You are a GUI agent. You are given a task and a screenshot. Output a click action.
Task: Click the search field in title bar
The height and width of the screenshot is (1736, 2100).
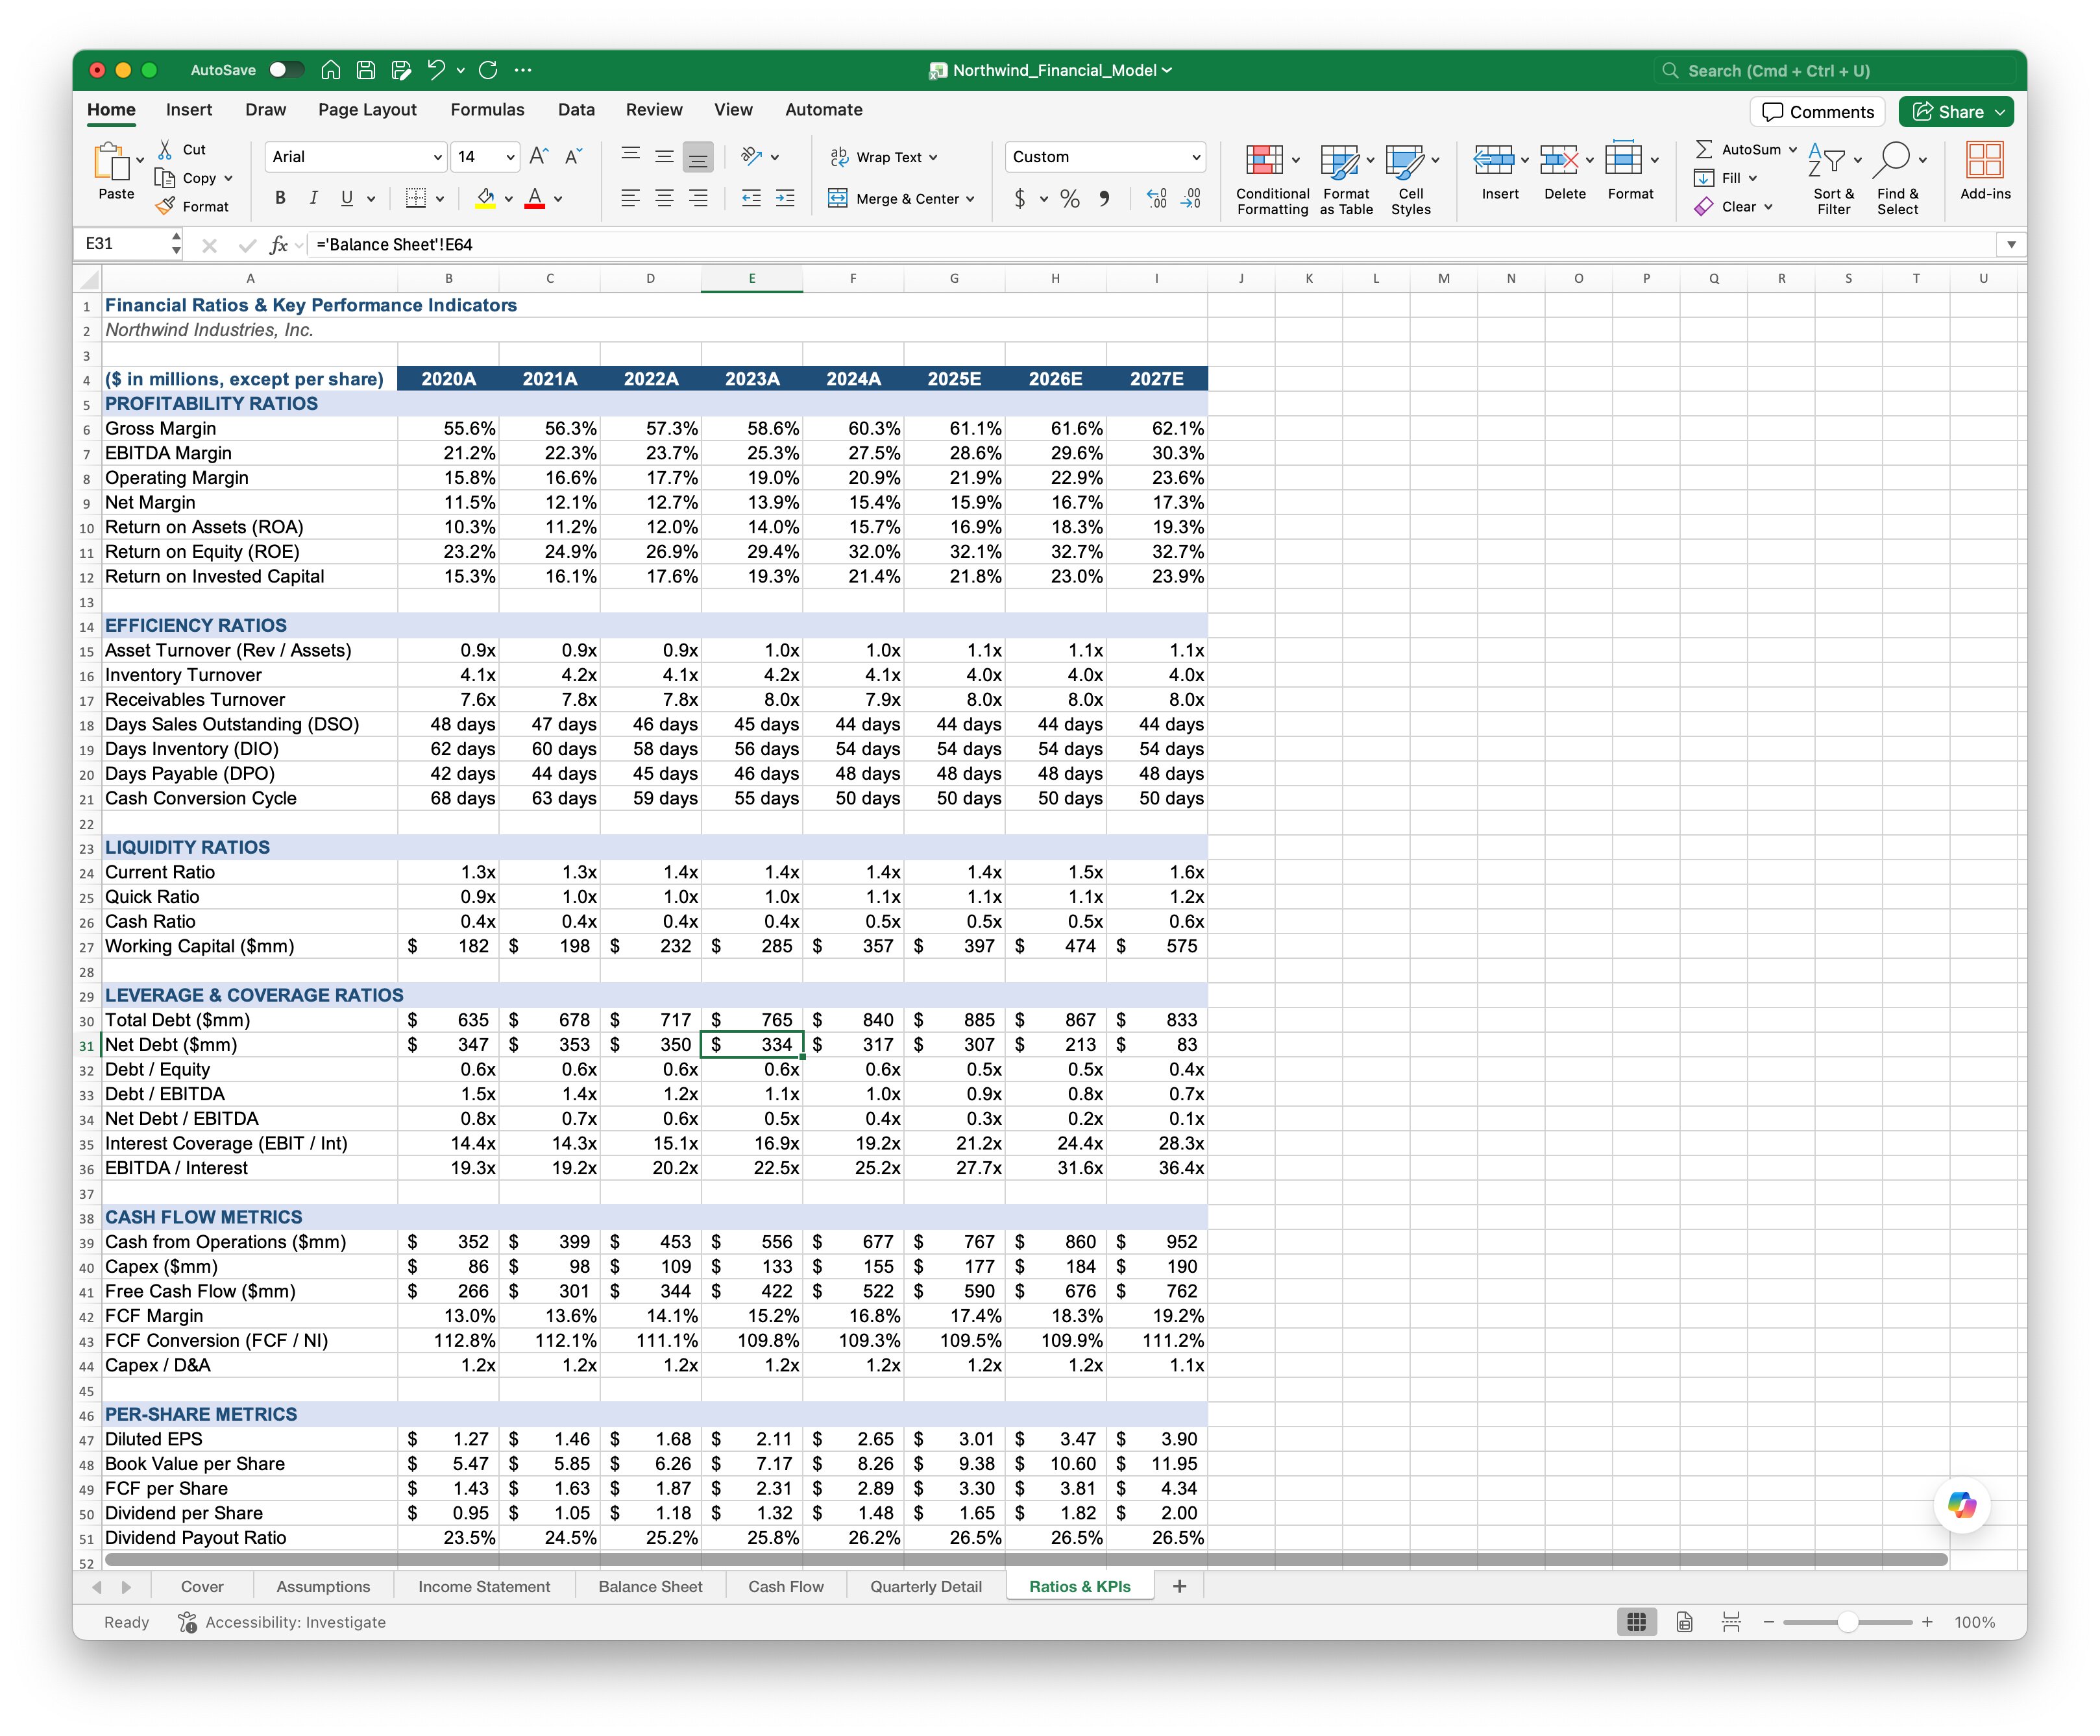[x=1836, y=70]
